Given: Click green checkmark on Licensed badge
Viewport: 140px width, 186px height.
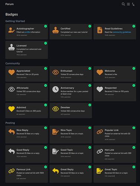Looking at the screenshot, I should 46,43.
